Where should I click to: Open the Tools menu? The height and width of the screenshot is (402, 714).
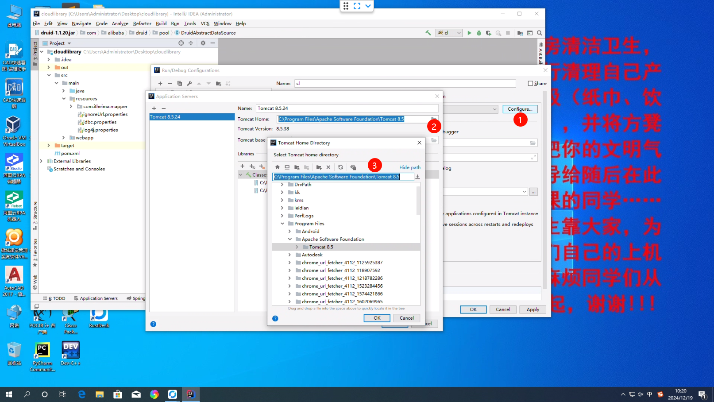pyautogui.click(x=190, y=23)
